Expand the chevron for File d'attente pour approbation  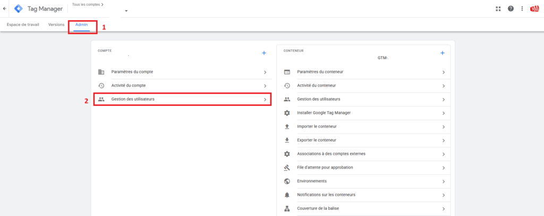click(444, 168)
